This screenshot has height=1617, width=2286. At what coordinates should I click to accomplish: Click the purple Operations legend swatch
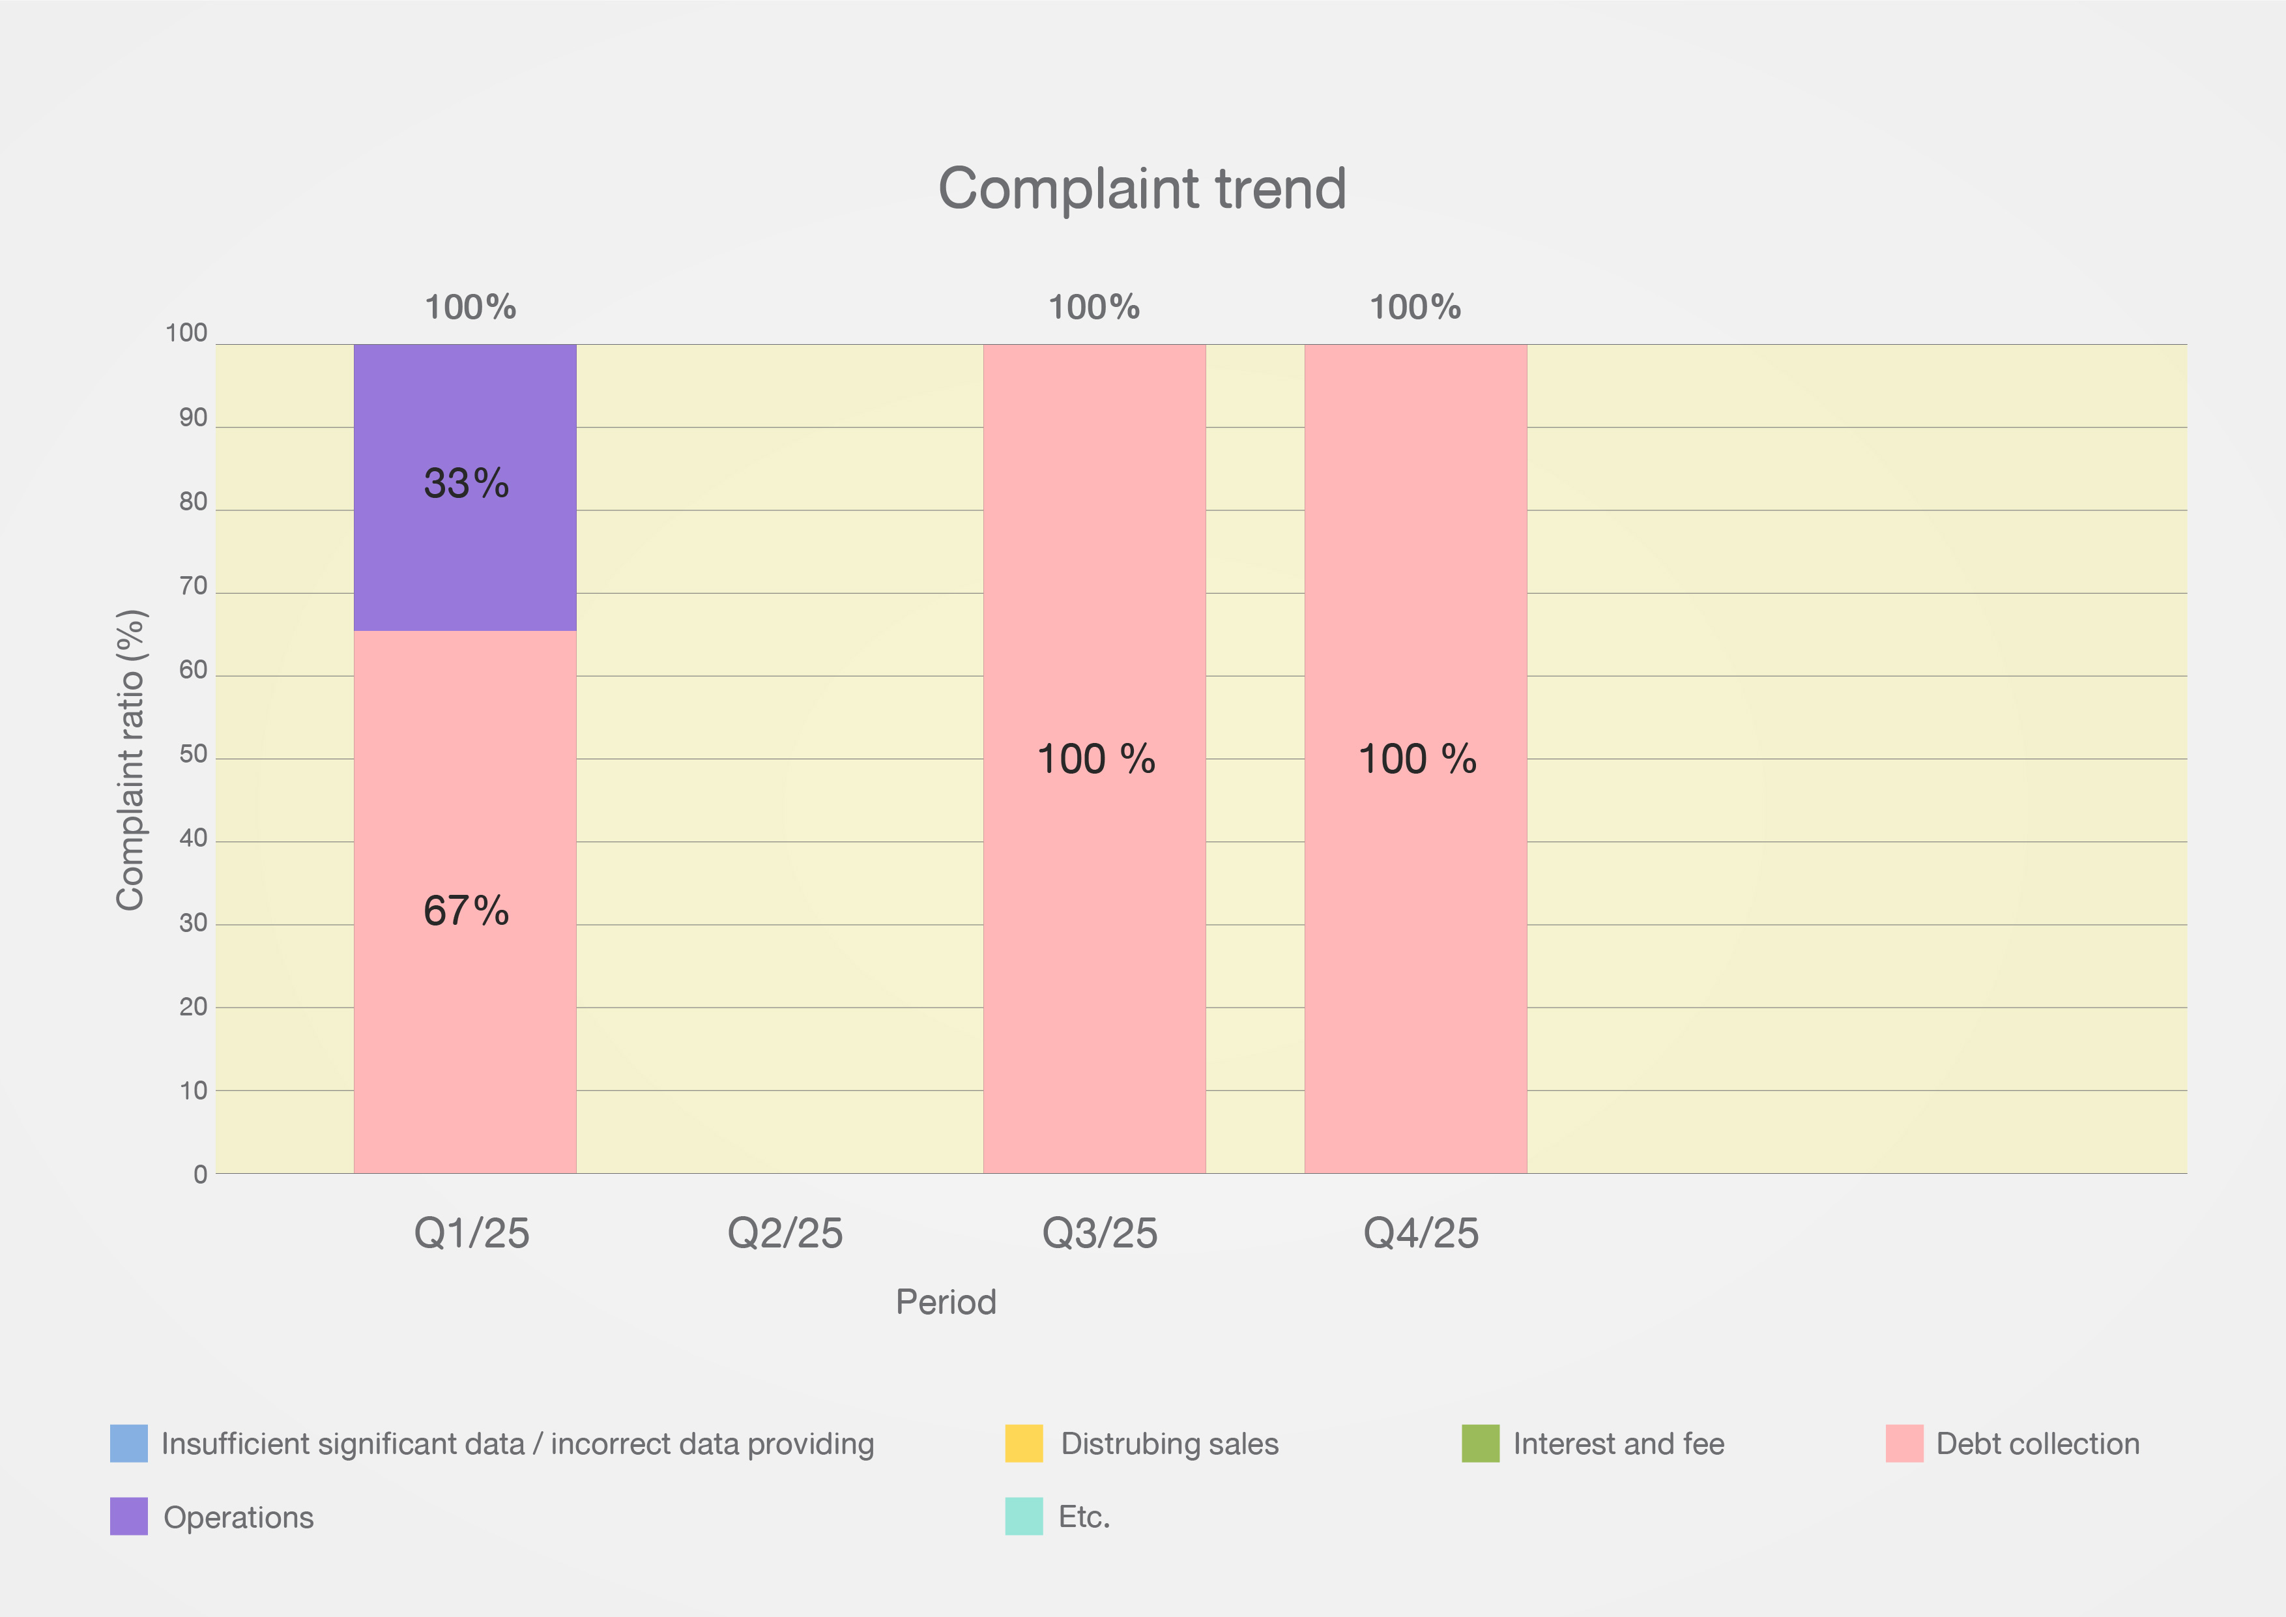point(128,1515)
